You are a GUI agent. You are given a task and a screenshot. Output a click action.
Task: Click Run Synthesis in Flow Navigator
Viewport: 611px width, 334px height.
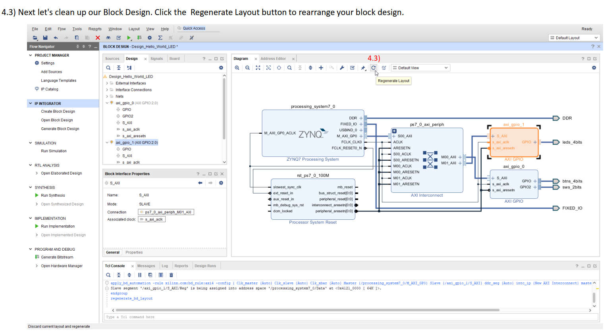(53, 195)
